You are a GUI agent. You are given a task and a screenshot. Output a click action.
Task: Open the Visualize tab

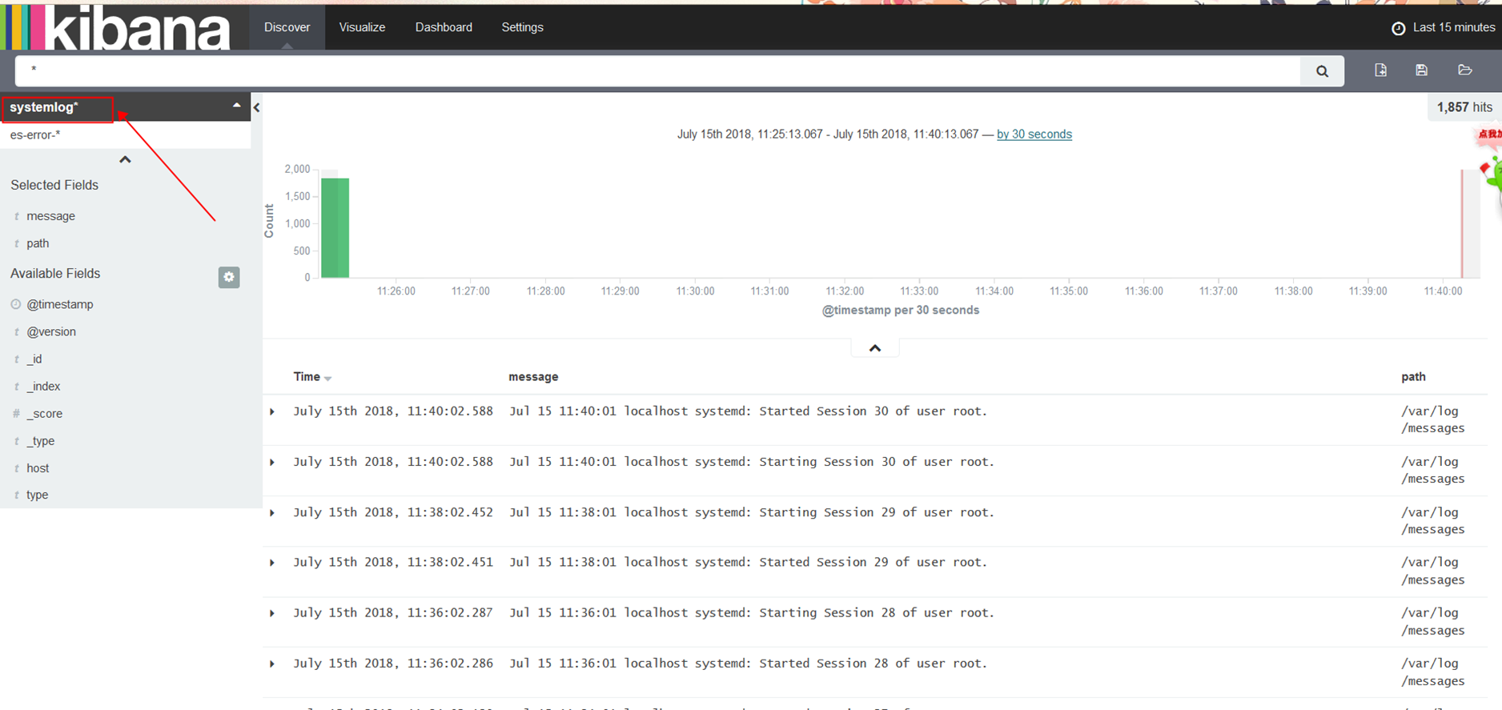362,27
